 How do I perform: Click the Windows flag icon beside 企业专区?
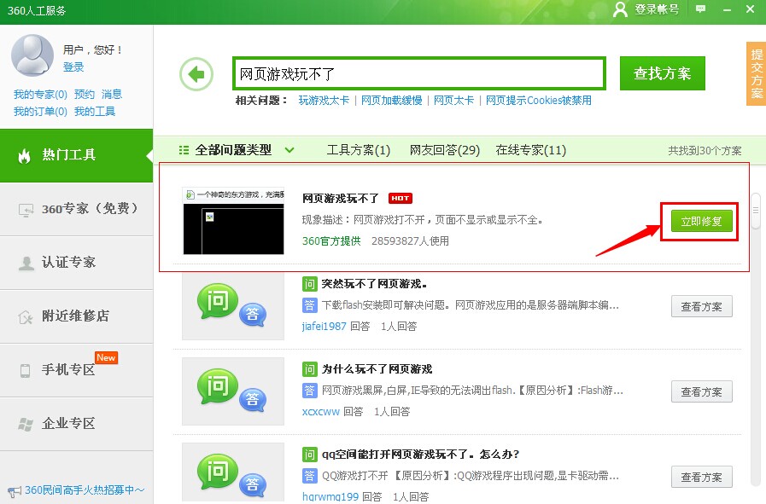click(26, 424)
